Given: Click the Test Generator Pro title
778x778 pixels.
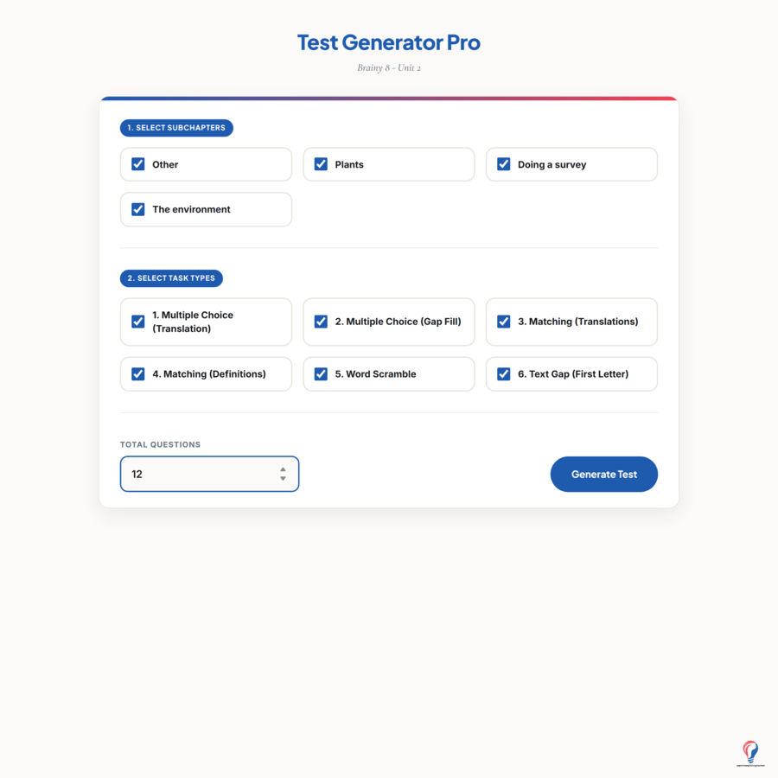Looking at the screenshot, I should point(389,42).
